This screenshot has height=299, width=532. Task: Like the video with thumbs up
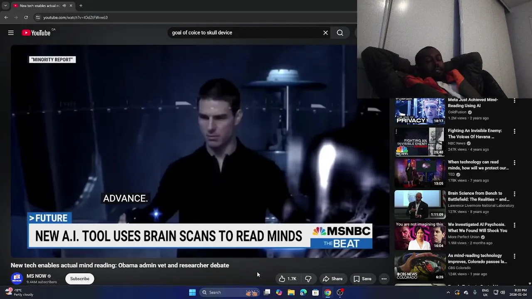[x=288, y=279]
